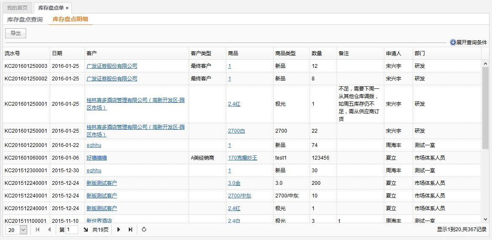
Task: Go to the next page
Action: click(x=119, y=229)
